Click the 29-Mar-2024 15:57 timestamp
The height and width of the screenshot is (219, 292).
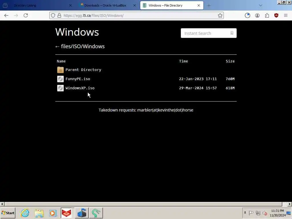pos(198,88)
